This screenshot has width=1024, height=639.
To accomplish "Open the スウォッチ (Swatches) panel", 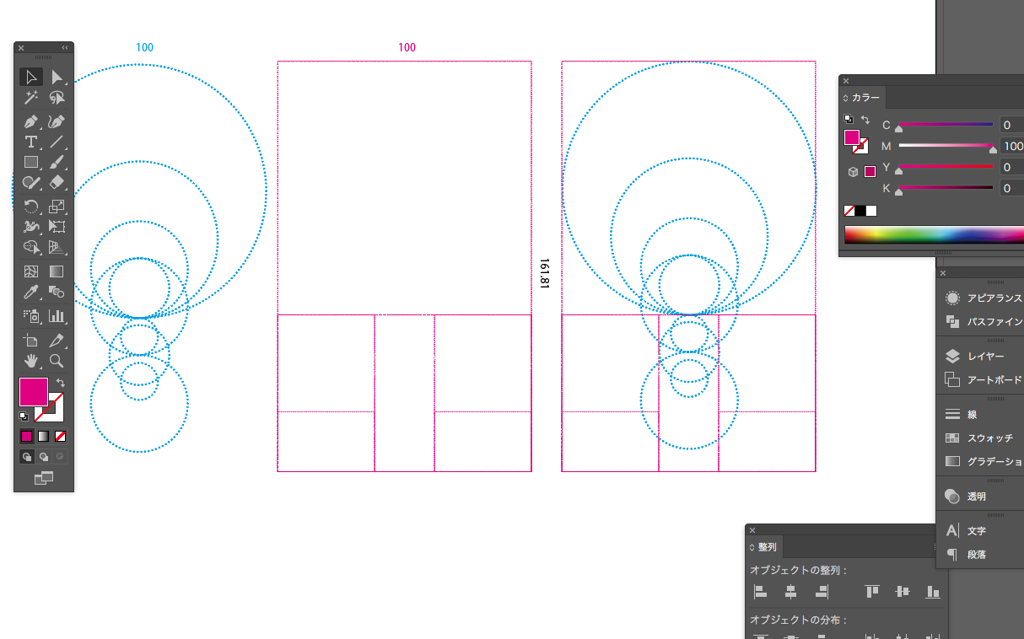I will [x=983, y=438].
